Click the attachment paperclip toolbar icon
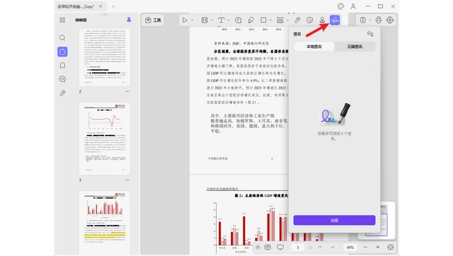Viewport: 453px width, 256px height. [x=297, y=20]
